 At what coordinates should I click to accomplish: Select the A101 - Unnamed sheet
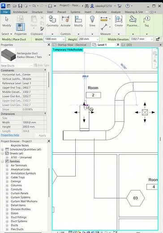[21, 157]
